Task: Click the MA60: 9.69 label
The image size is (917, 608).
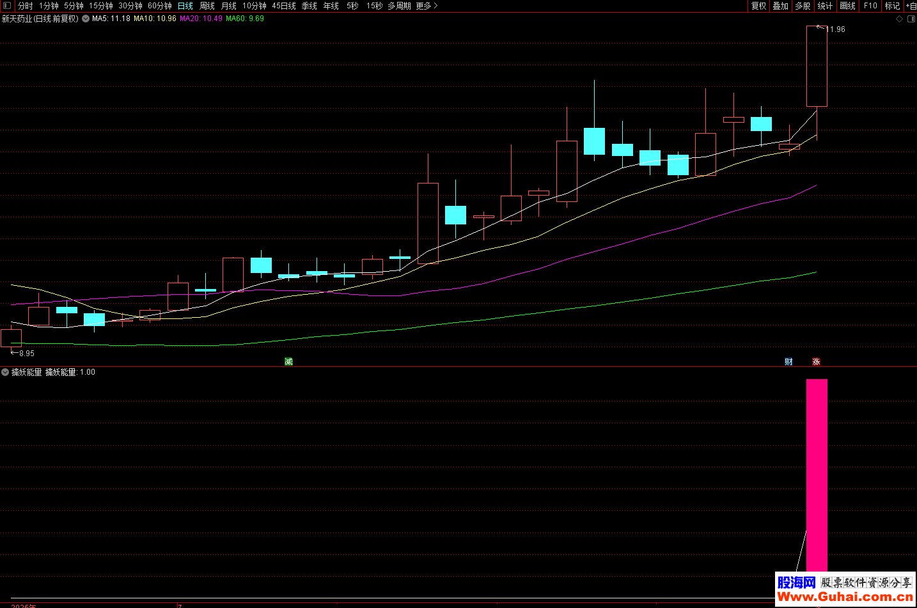Action: [245, 19]
